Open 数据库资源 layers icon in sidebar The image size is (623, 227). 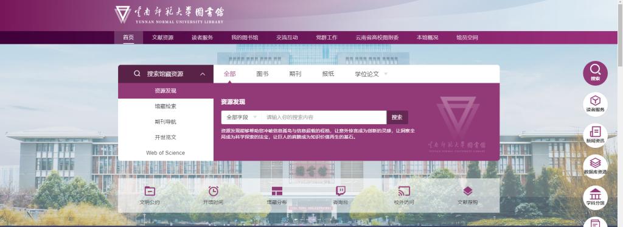point(595,167)
